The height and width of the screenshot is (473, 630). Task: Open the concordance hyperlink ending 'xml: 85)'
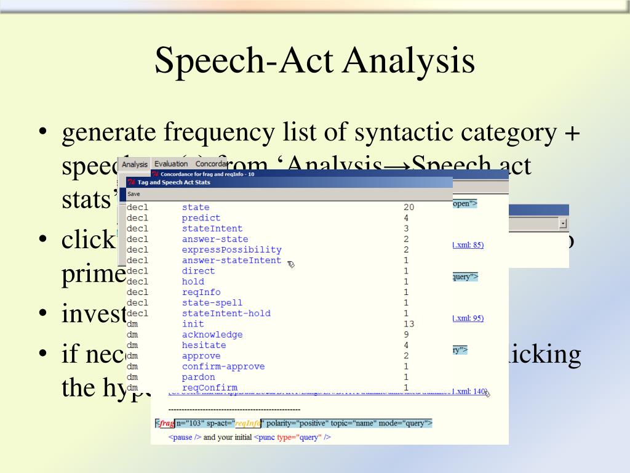pos(468,245)
